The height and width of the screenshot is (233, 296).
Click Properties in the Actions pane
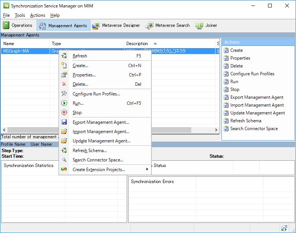click(240, 58)
